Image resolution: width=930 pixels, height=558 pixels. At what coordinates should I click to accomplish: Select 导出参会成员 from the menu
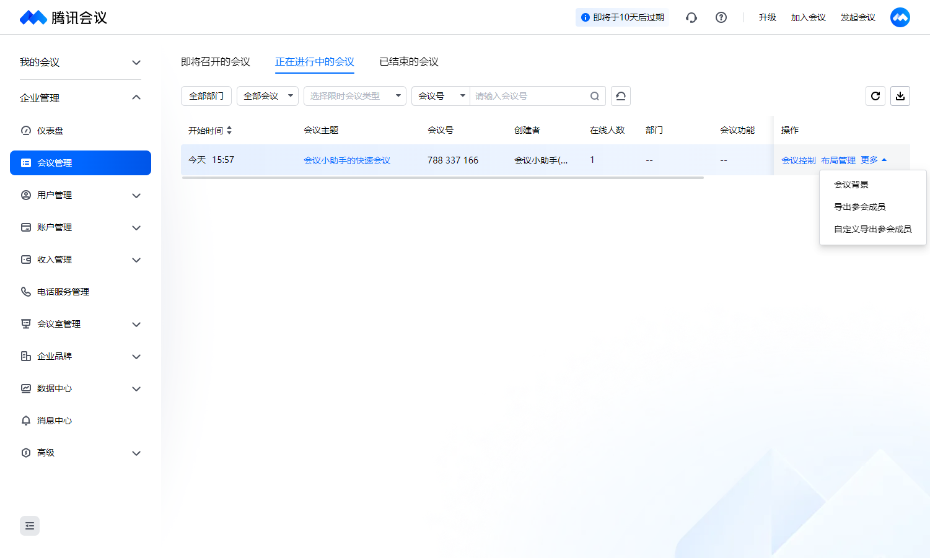pyautogui.click(x=859, y=207)
